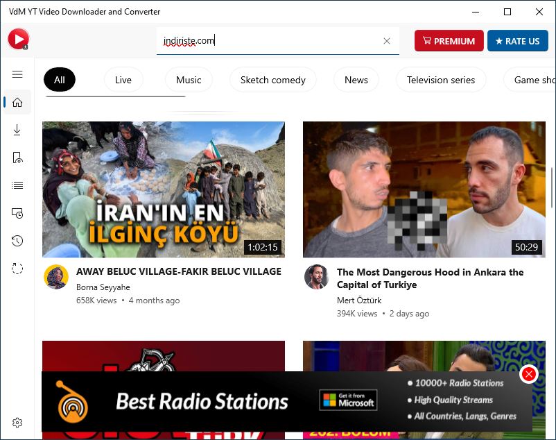This screenshot has width=556, height=440.
Task: Open Settings gear icon
Action: pos(17,423)
